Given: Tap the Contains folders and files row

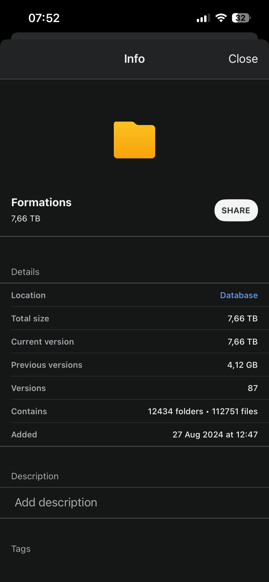Looking at the screenshot, I should click(x=134, y=411).
